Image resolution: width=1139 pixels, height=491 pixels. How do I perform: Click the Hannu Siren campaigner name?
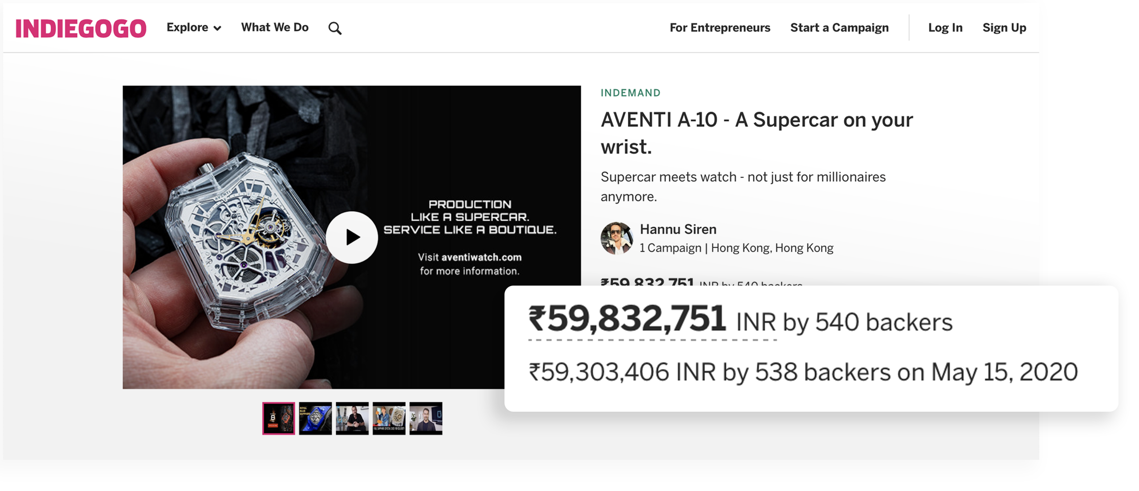point(678,229)
